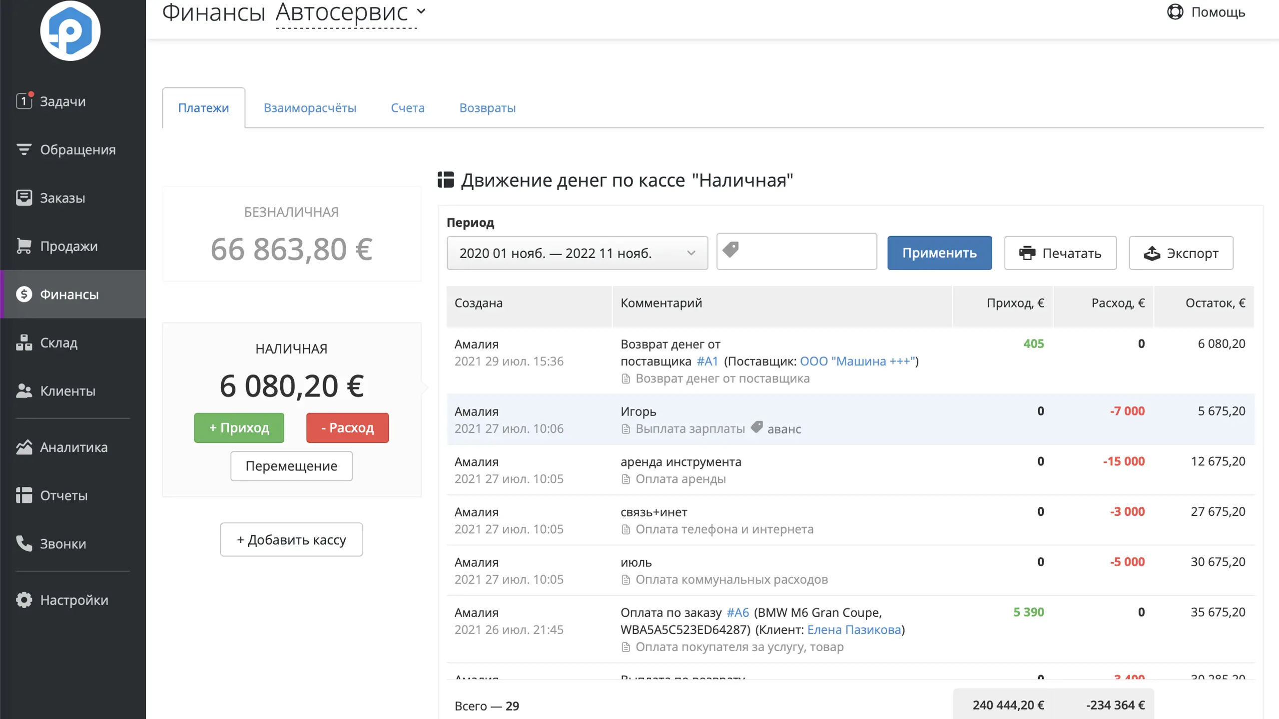Open the Возвраты tab
The image size is (1279, 719).
[488, 108]
